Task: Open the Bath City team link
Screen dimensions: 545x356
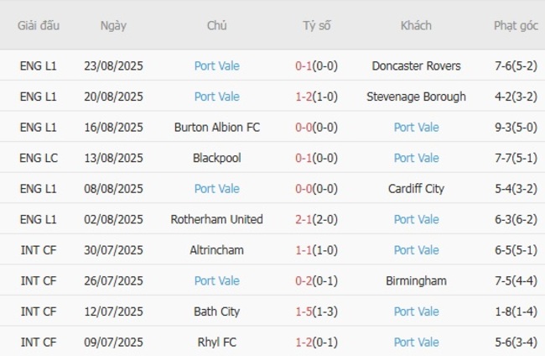Action: [217, 311]
